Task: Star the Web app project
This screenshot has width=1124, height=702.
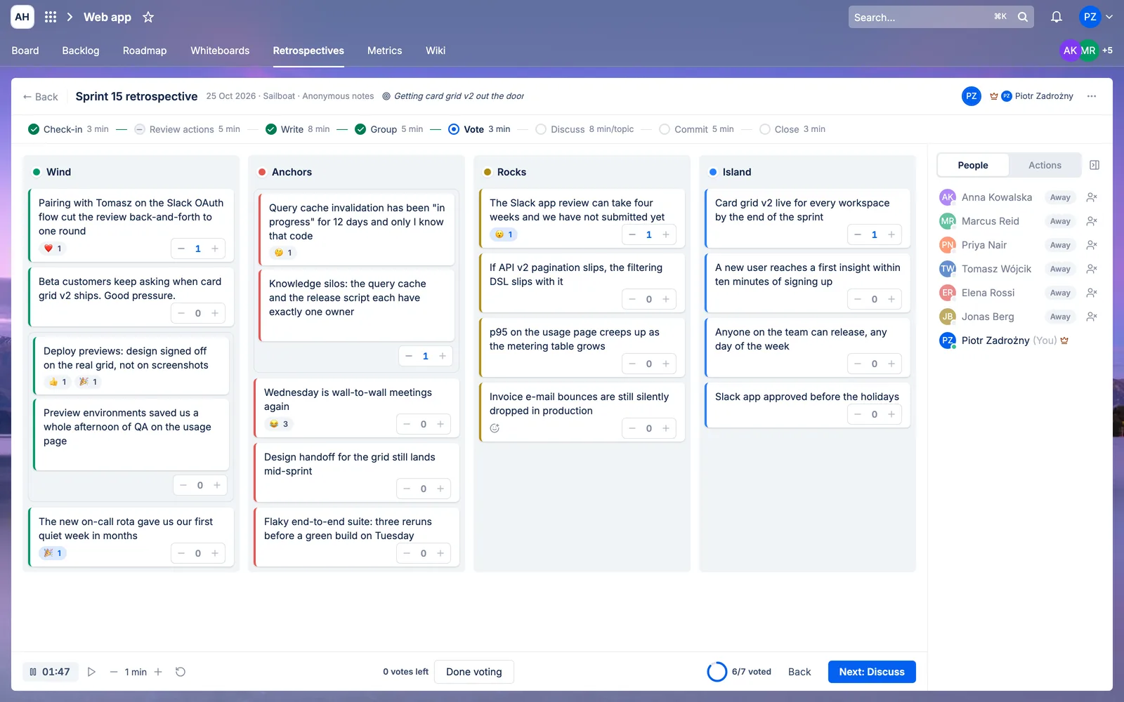Action: coord(148,17)
